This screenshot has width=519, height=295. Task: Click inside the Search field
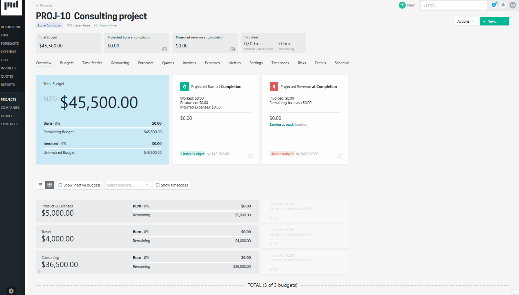point(453,5)
